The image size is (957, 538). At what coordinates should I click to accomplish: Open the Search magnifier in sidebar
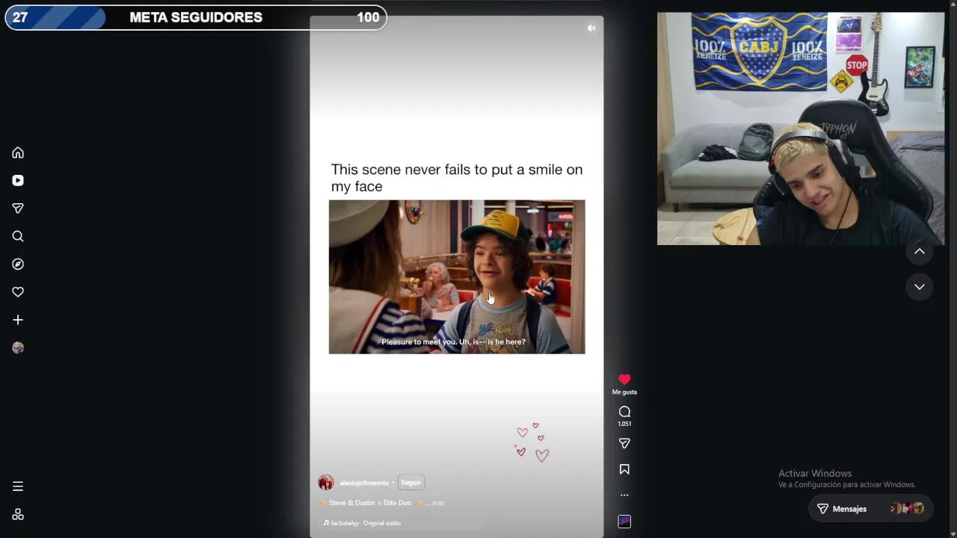(x=18, y=236)
